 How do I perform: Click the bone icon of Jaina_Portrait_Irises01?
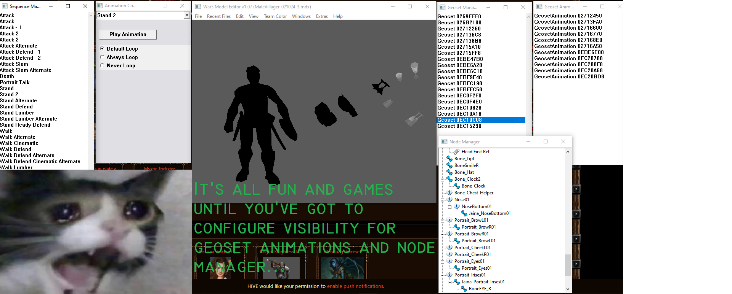(x=457, y=281)
